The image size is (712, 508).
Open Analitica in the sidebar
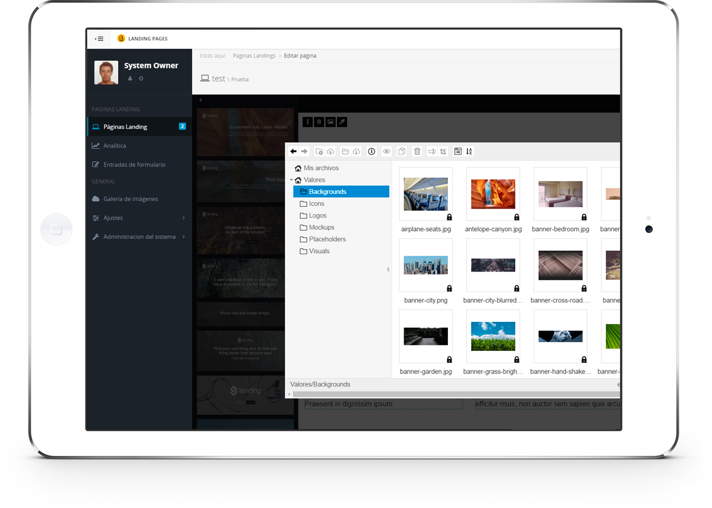point(139,145)
